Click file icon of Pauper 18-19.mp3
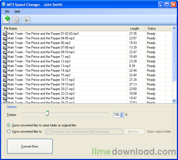178x160 pixels. (5, 84)
